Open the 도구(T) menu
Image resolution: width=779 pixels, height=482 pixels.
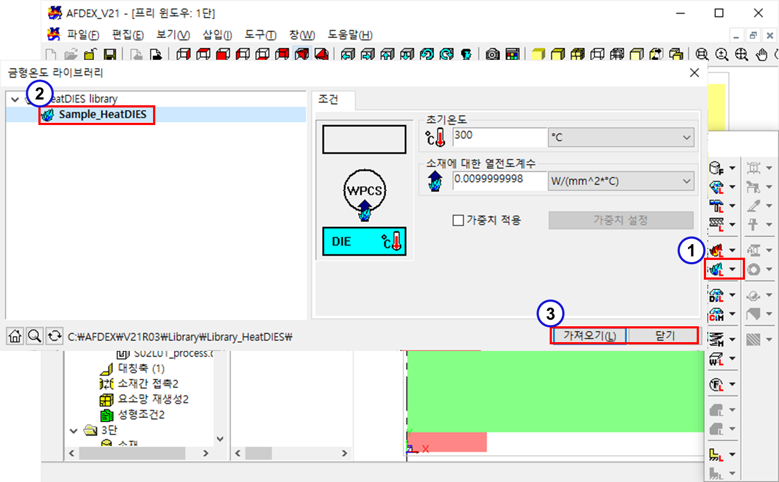click(x=260, y=35)
